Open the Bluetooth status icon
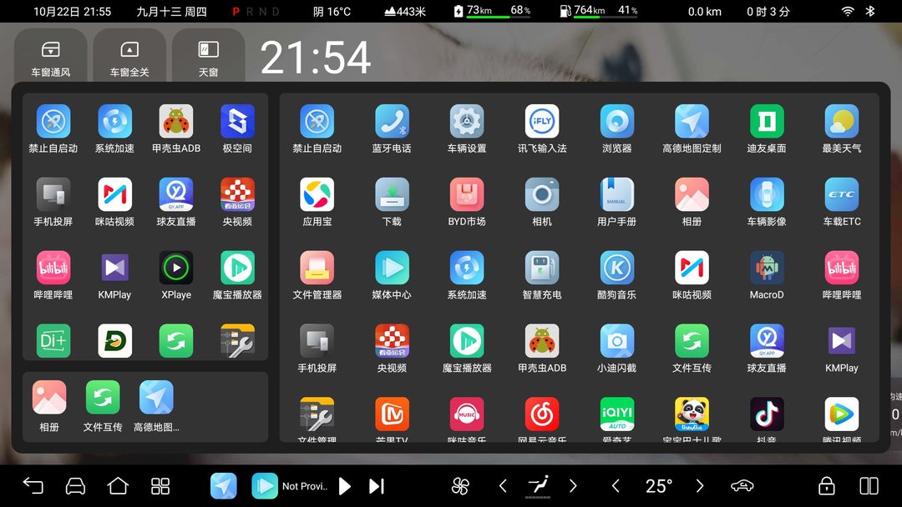The height and width of the screenshot is (507, 902). point(870,11)
